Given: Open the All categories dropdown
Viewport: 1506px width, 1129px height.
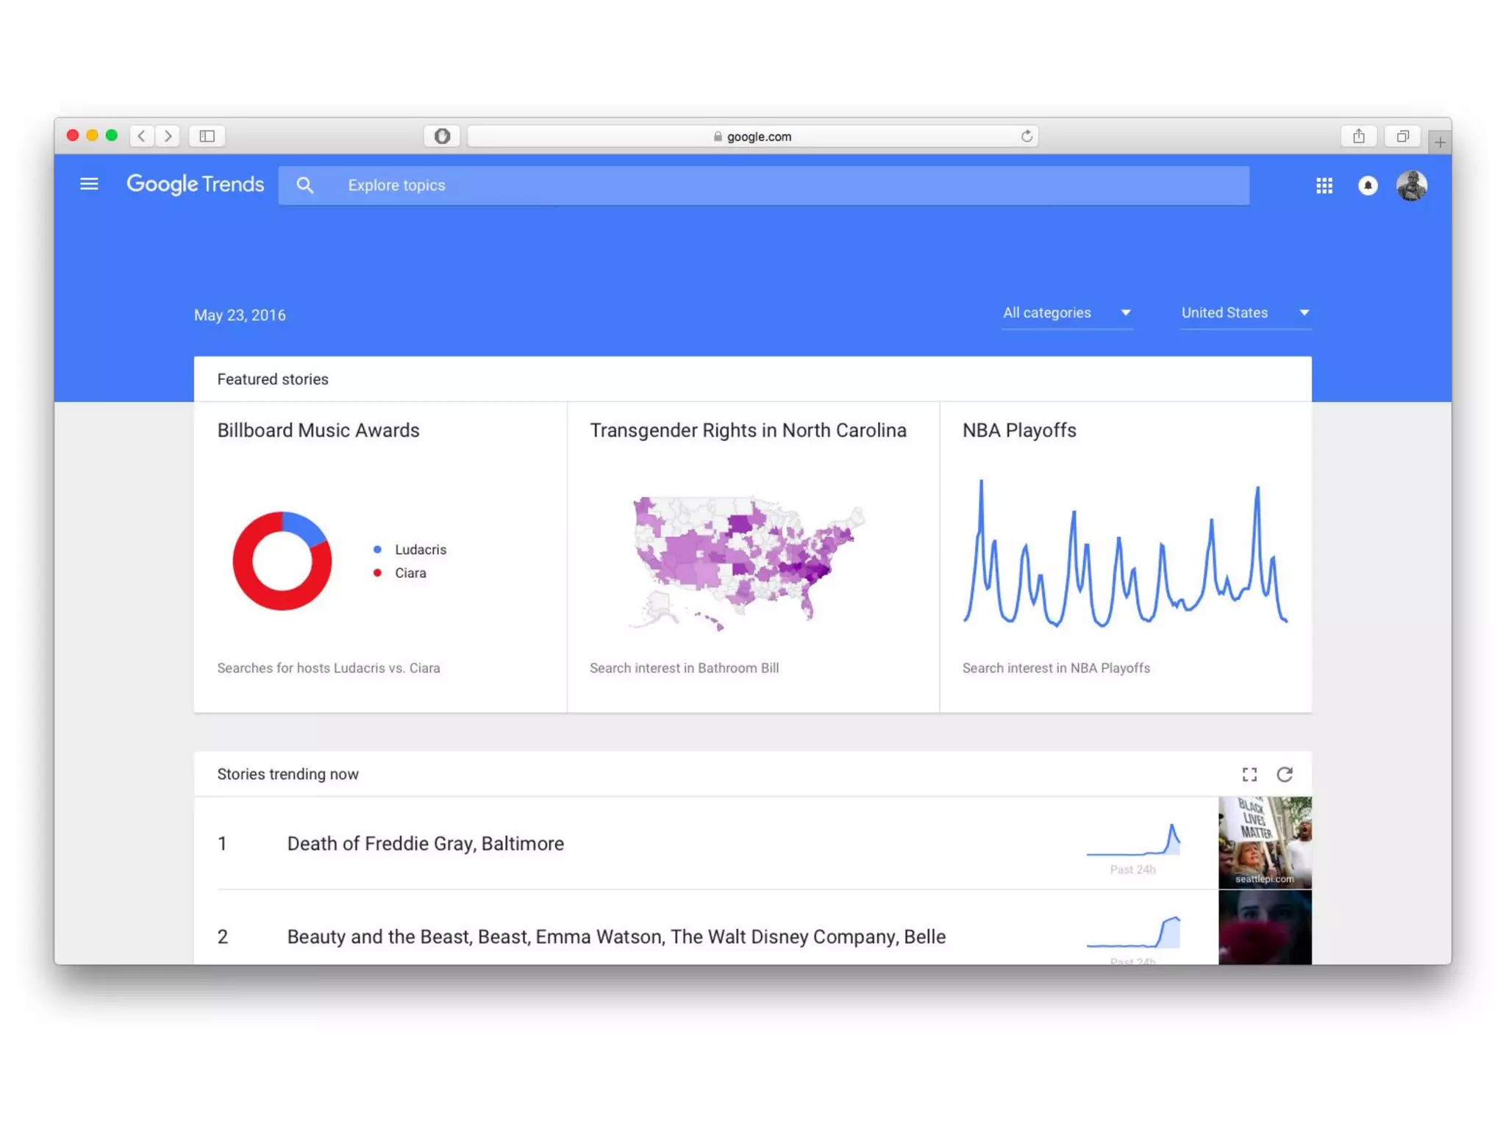Looking at the screenshot, I should tap(1066, 313).
